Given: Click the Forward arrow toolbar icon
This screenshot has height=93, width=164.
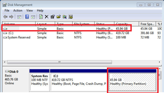Looking at the screenshot, I should tap(11, 17).
